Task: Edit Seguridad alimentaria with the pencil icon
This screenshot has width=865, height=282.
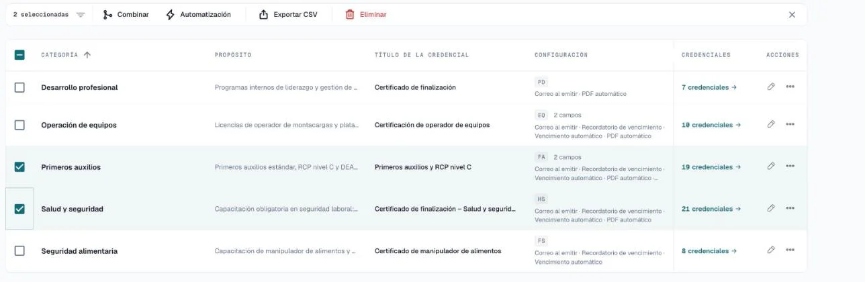Action: pyautogui.click(x=771, y=250)
